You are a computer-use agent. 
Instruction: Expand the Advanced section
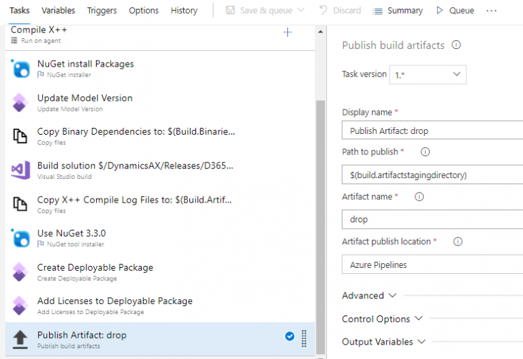368,296
